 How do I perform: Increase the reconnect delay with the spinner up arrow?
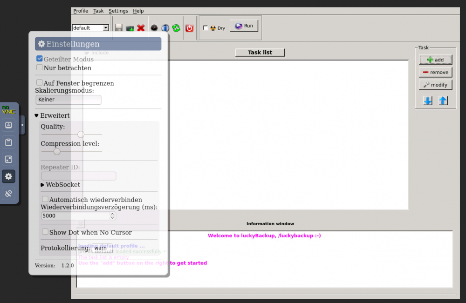coord(112,214)
